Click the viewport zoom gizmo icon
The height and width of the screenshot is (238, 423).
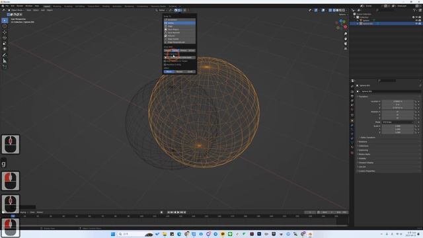point(346,34)
